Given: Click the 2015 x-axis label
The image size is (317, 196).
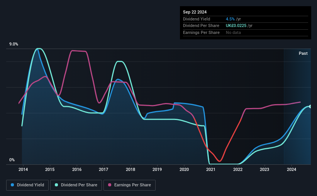Looking at the screenshot, I should pos(50,169).
